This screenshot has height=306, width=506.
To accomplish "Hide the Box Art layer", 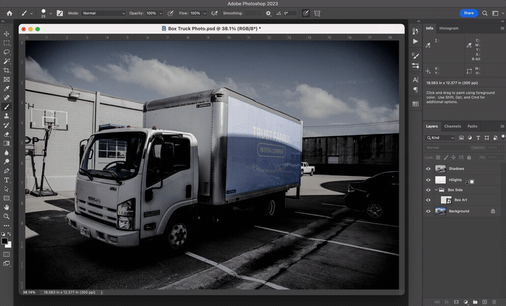I will (428, 200).
